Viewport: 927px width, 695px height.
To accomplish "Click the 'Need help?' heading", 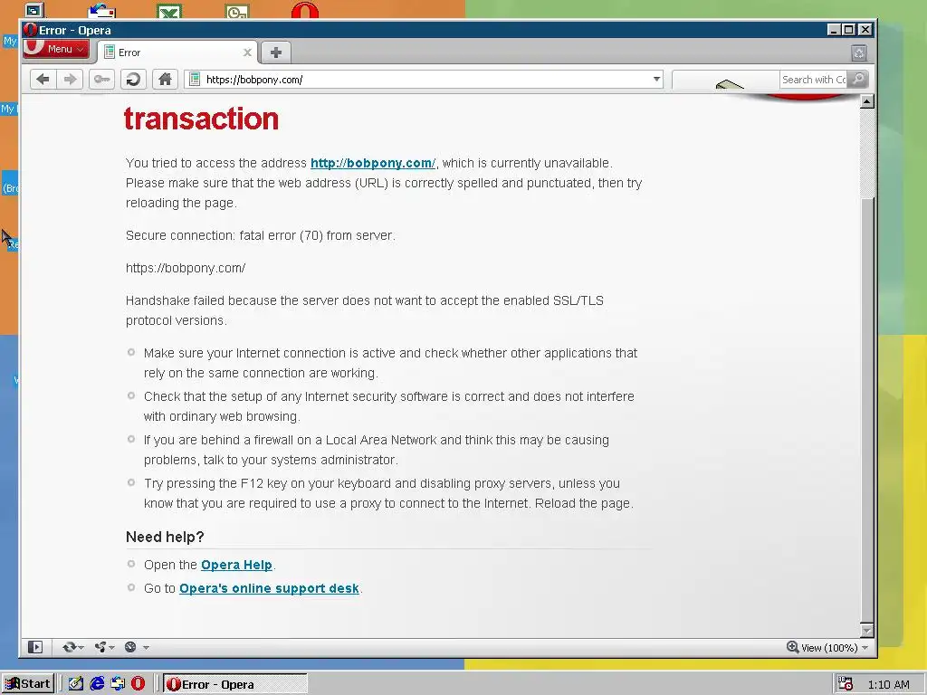I will tap(165, 537).
